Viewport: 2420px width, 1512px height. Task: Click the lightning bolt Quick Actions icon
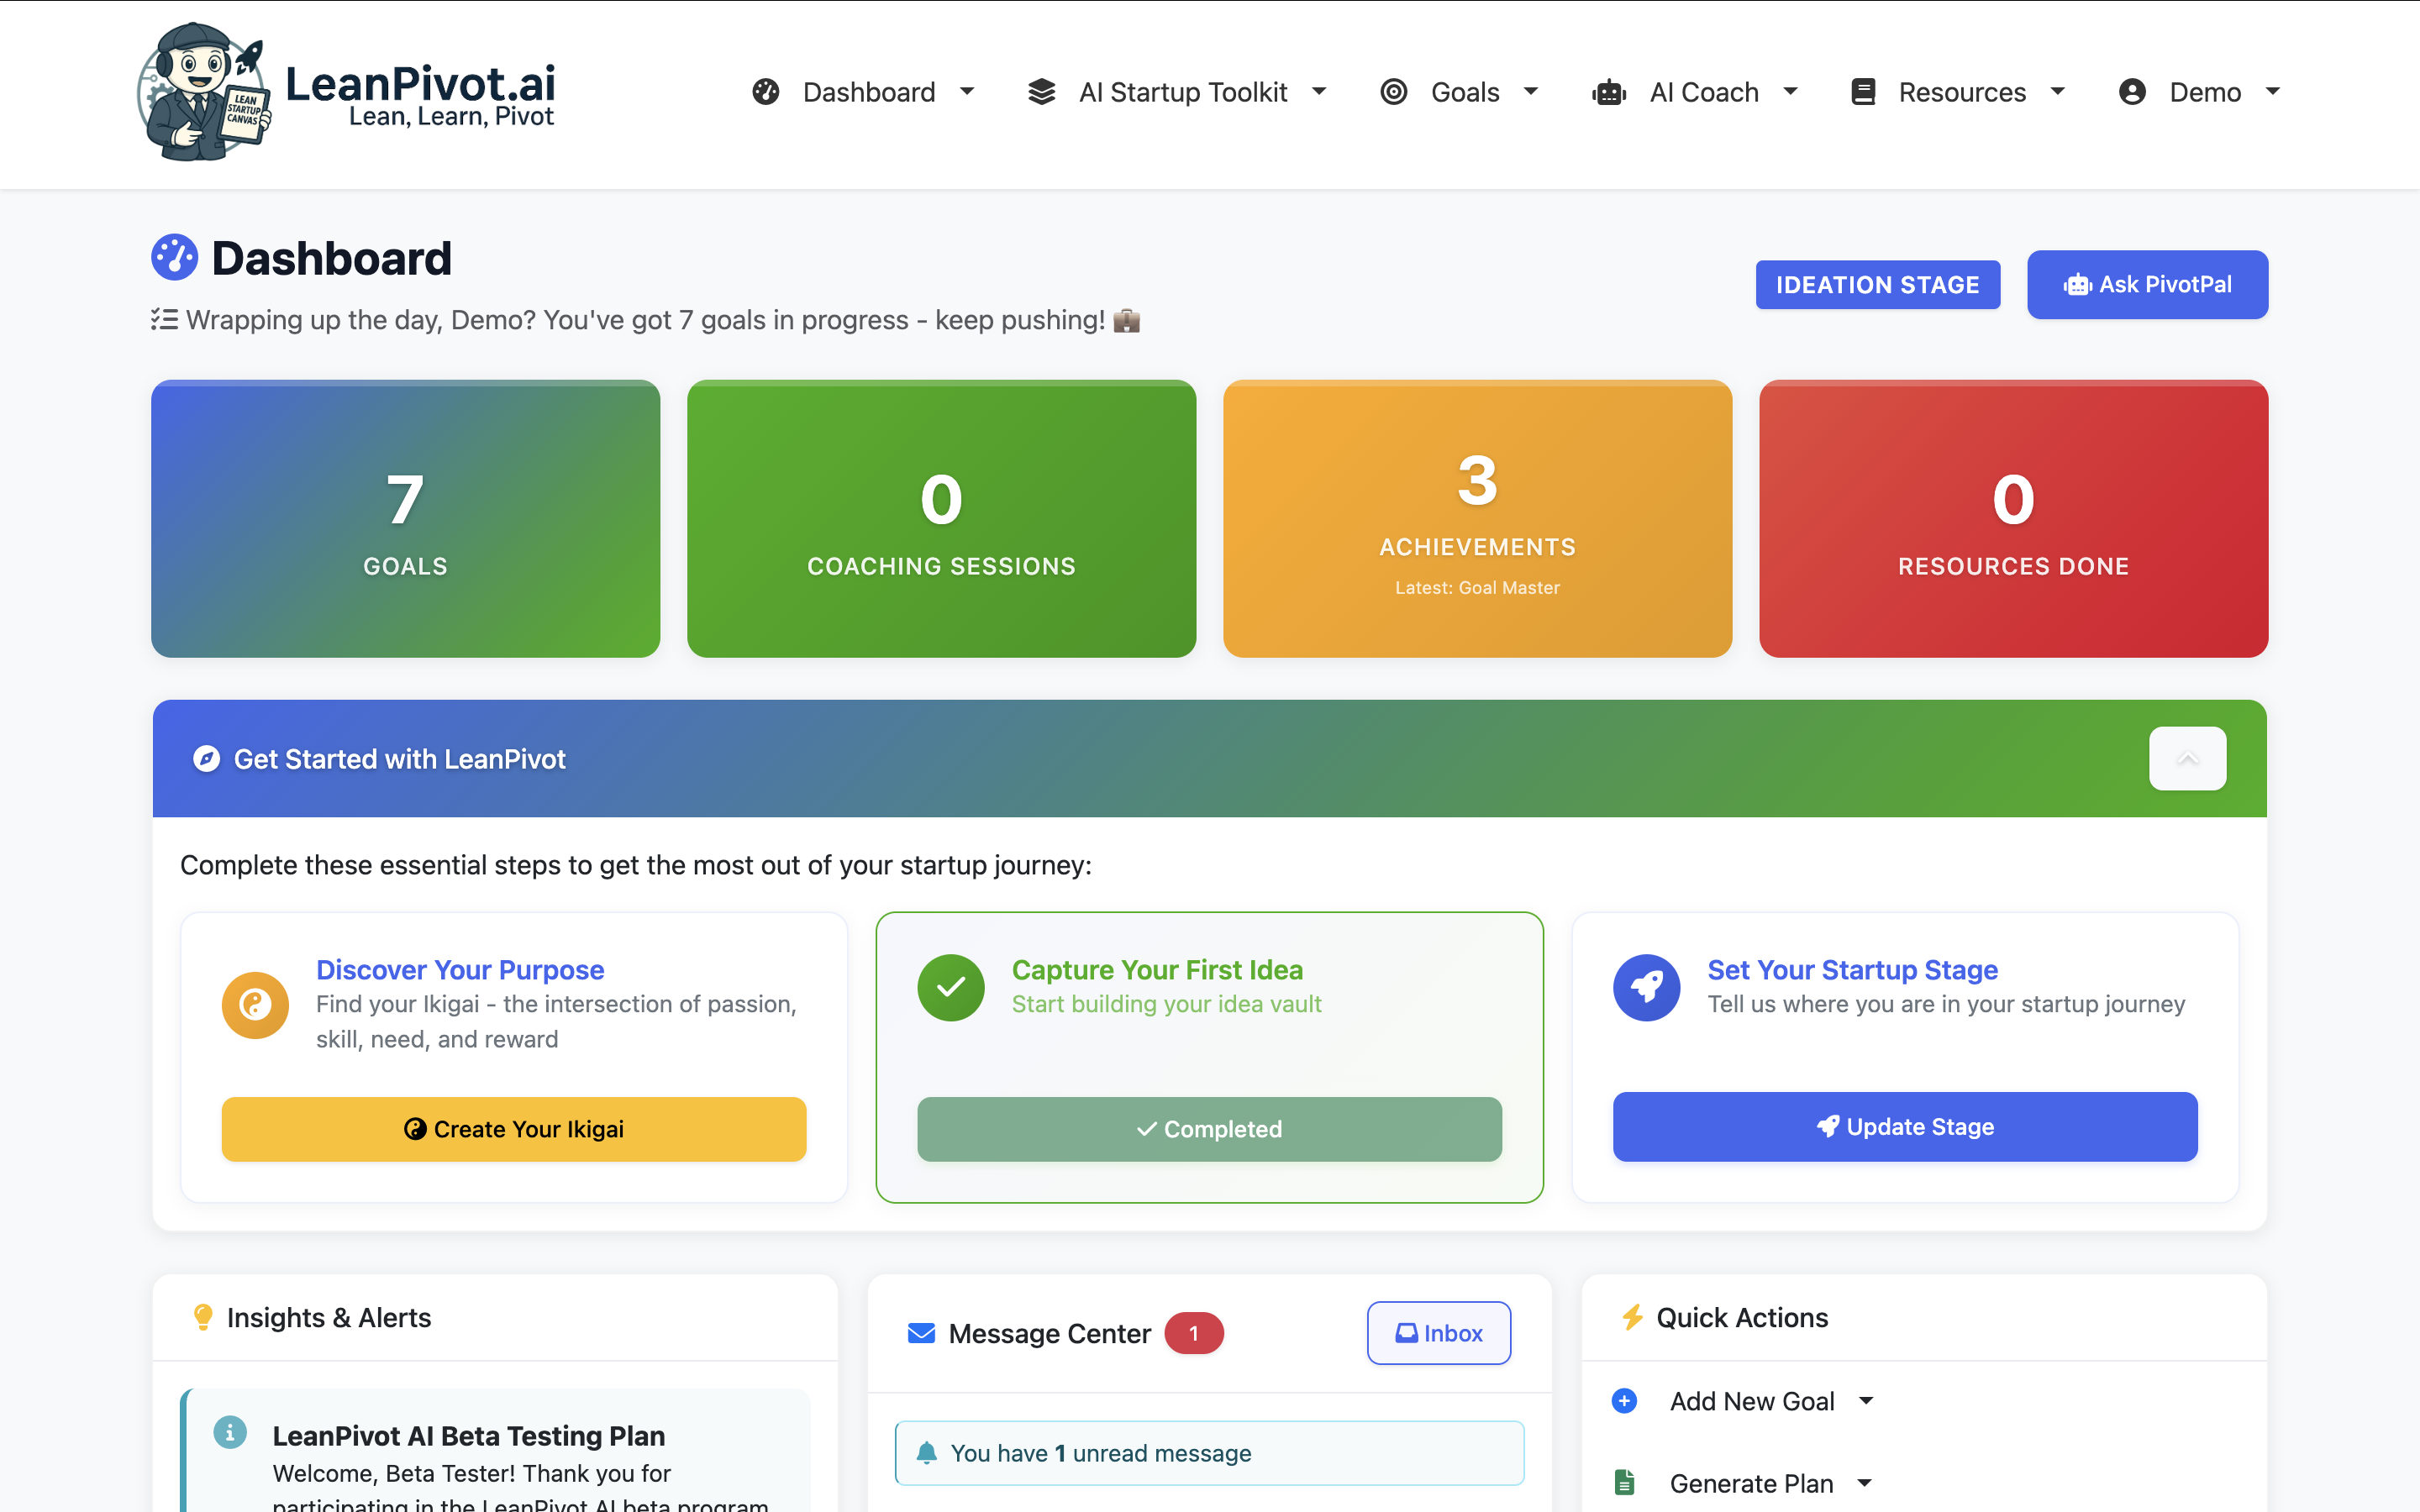(1632, 1317)
